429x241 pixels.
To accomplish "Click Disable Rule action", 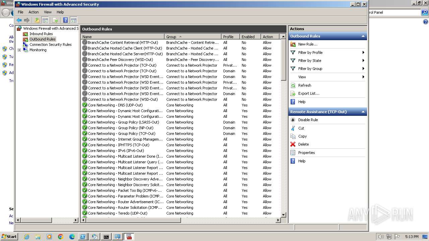I will coord(308,120).
